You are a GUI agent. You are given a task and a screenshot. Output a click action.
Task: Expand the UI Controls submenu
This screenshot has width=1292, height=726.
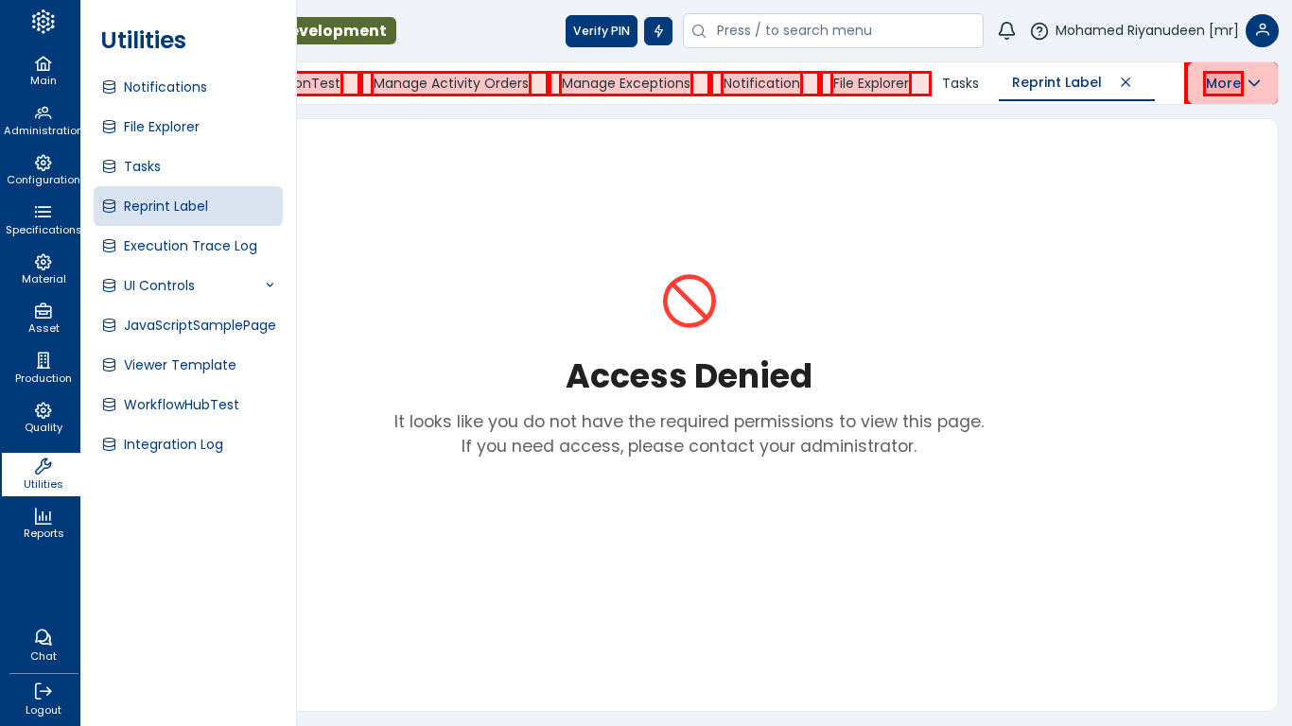tap(270, 285)
